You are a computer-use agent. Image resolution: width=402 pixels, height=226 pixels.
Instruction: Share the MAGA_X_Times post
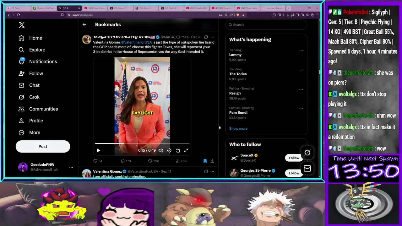(x=212, y=161)
